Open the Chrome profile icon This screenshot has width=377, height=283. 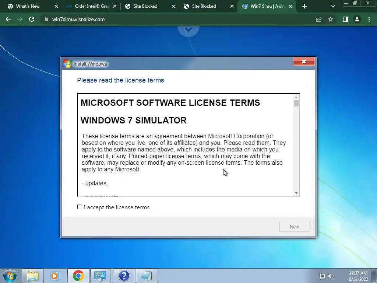pyautogui.click(x=357, y=19)
